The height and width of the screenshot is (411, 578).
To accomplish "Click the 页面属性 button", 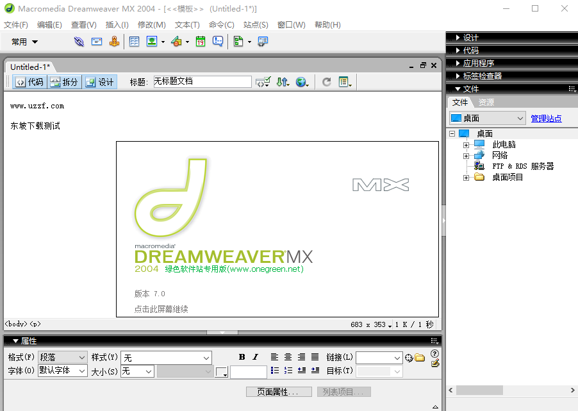I will click(278, 391).
